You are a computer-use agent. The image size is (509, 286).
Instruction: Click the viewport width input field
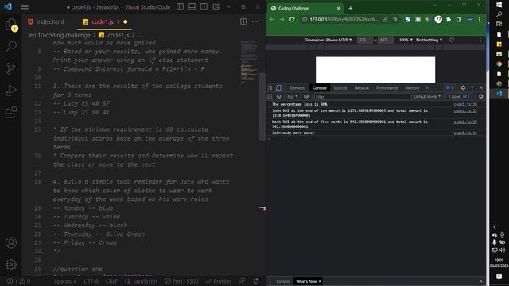pyautogui.click(x=364, y=40)
